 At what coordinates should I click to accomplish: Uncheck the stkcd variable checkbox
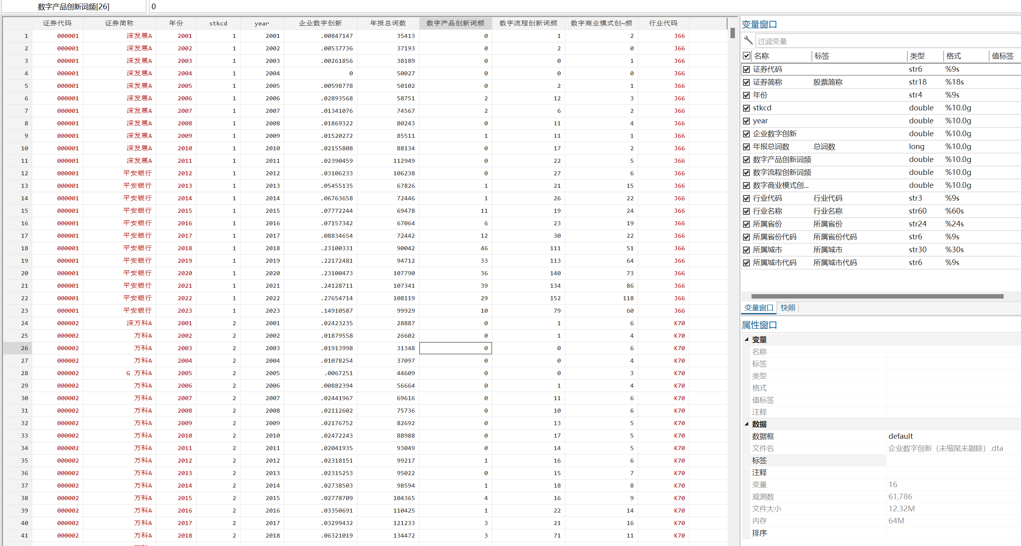(746, 108)
